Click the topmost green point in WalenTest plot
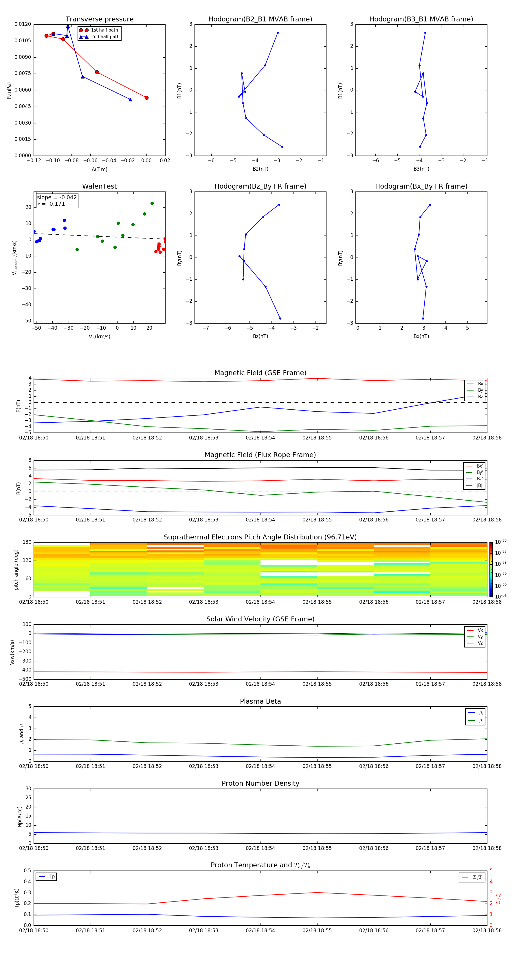The height and width of the screenshot is (956, 521). click(152, 203)
